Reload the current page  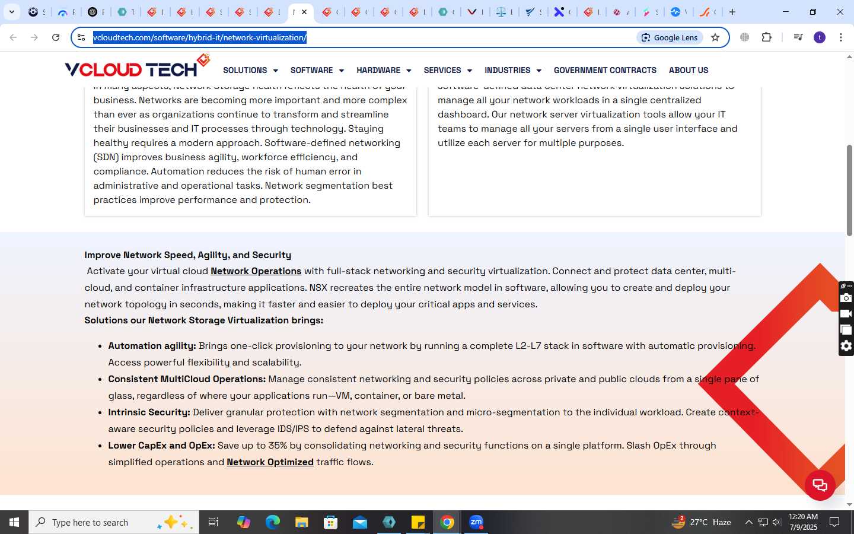(x=56, y=37)
